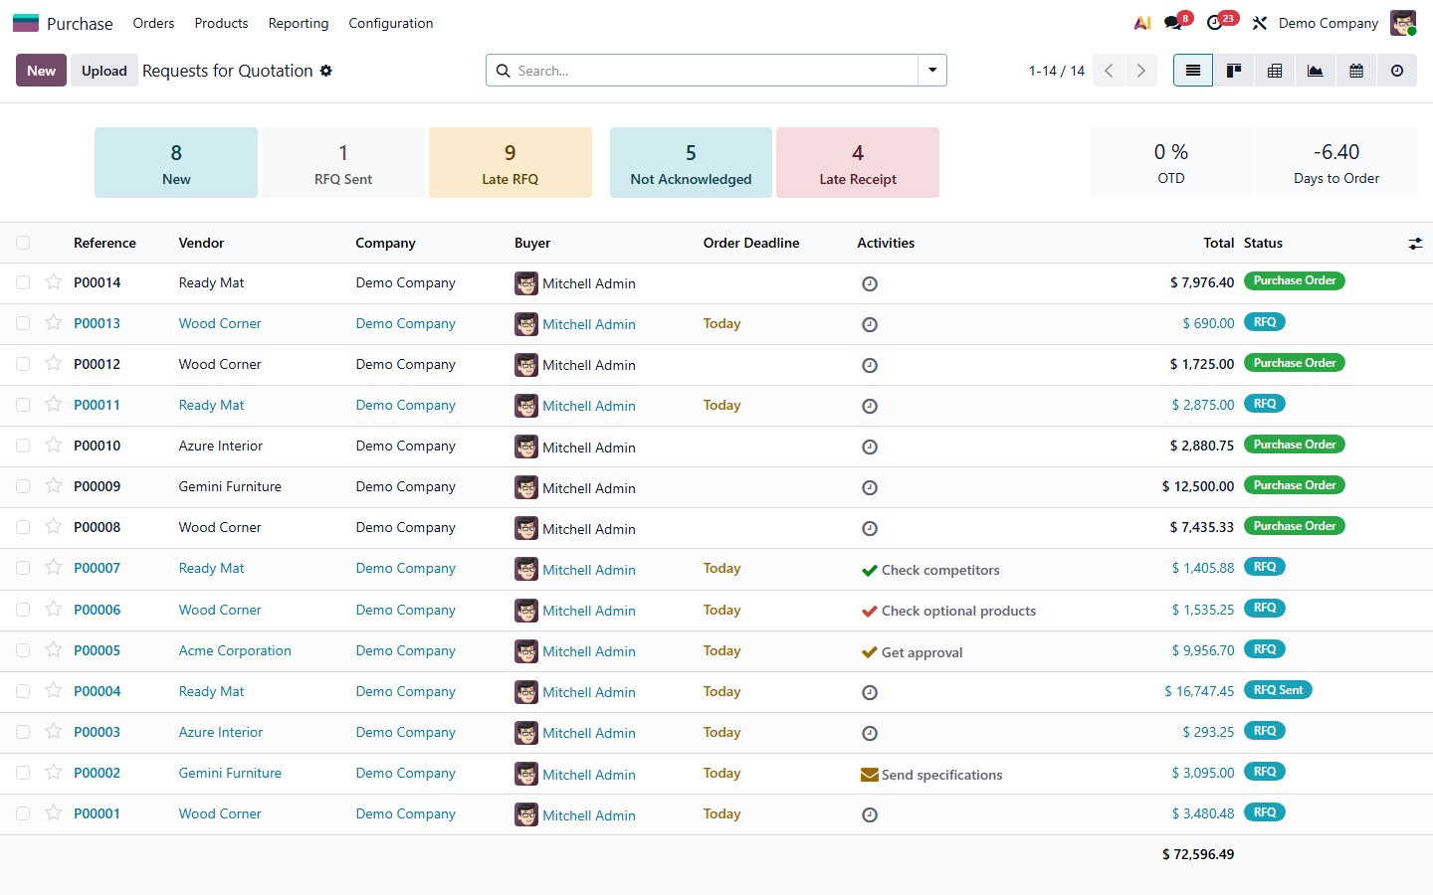Open the Requests for Quotation gear menu

pos(326,71)
